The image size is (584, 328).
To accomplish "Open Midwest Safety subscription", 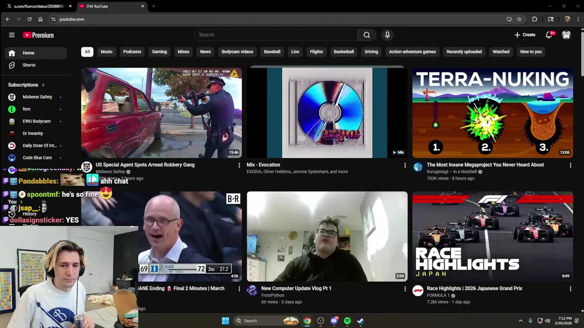I will click(x=35, y=97).
